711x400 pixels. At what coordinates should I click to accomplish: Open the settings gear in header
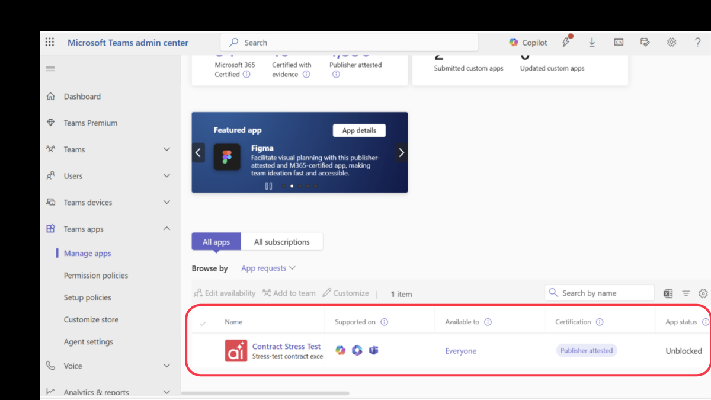pos(671,43)
